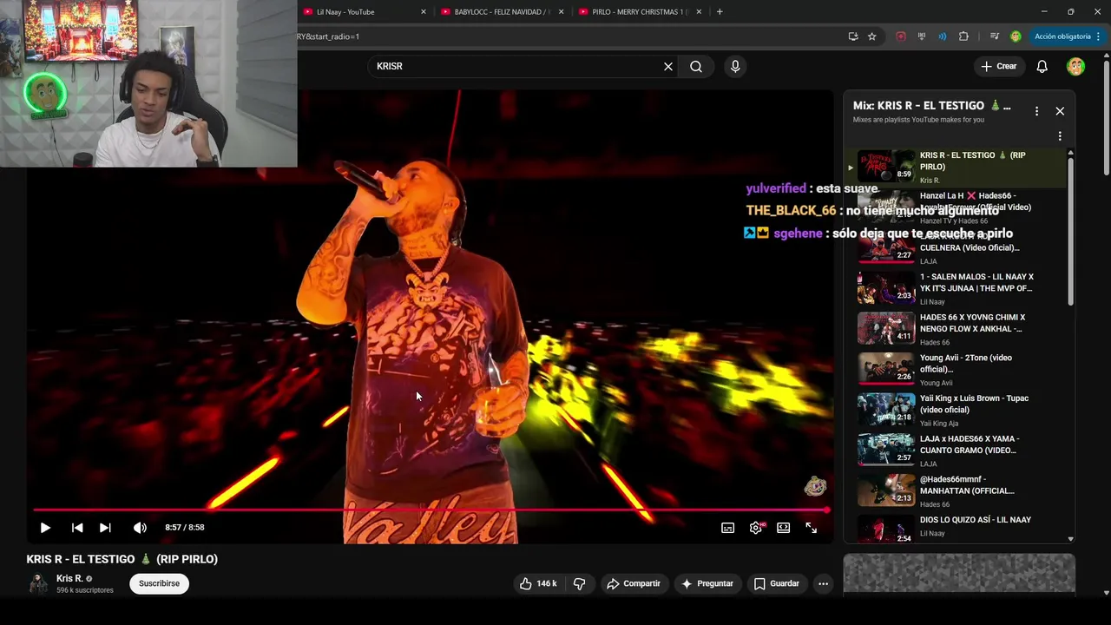
Task: Open the player settings gear
Action: 756,528
